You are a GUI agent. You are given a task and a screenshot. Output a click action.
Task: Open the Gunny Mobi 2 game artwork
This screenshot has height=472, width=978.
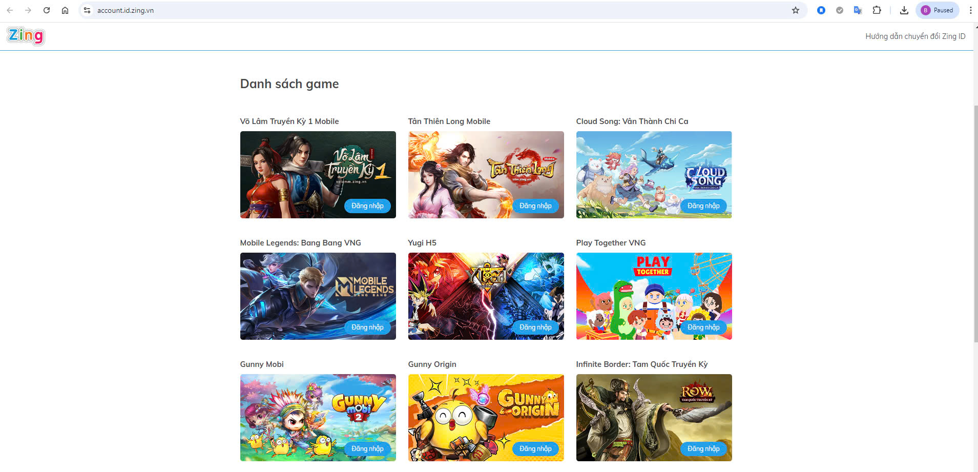click(318, 418)
